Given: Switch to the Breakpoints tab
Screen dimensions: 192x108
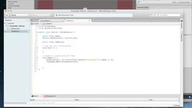Looking at the screenshot, I should (x=50, y=96).
